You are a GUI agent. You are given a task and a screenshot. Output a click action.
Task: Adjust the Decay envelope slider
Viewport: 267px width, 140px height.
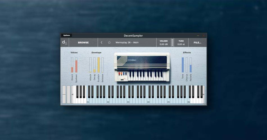[94, 65]
